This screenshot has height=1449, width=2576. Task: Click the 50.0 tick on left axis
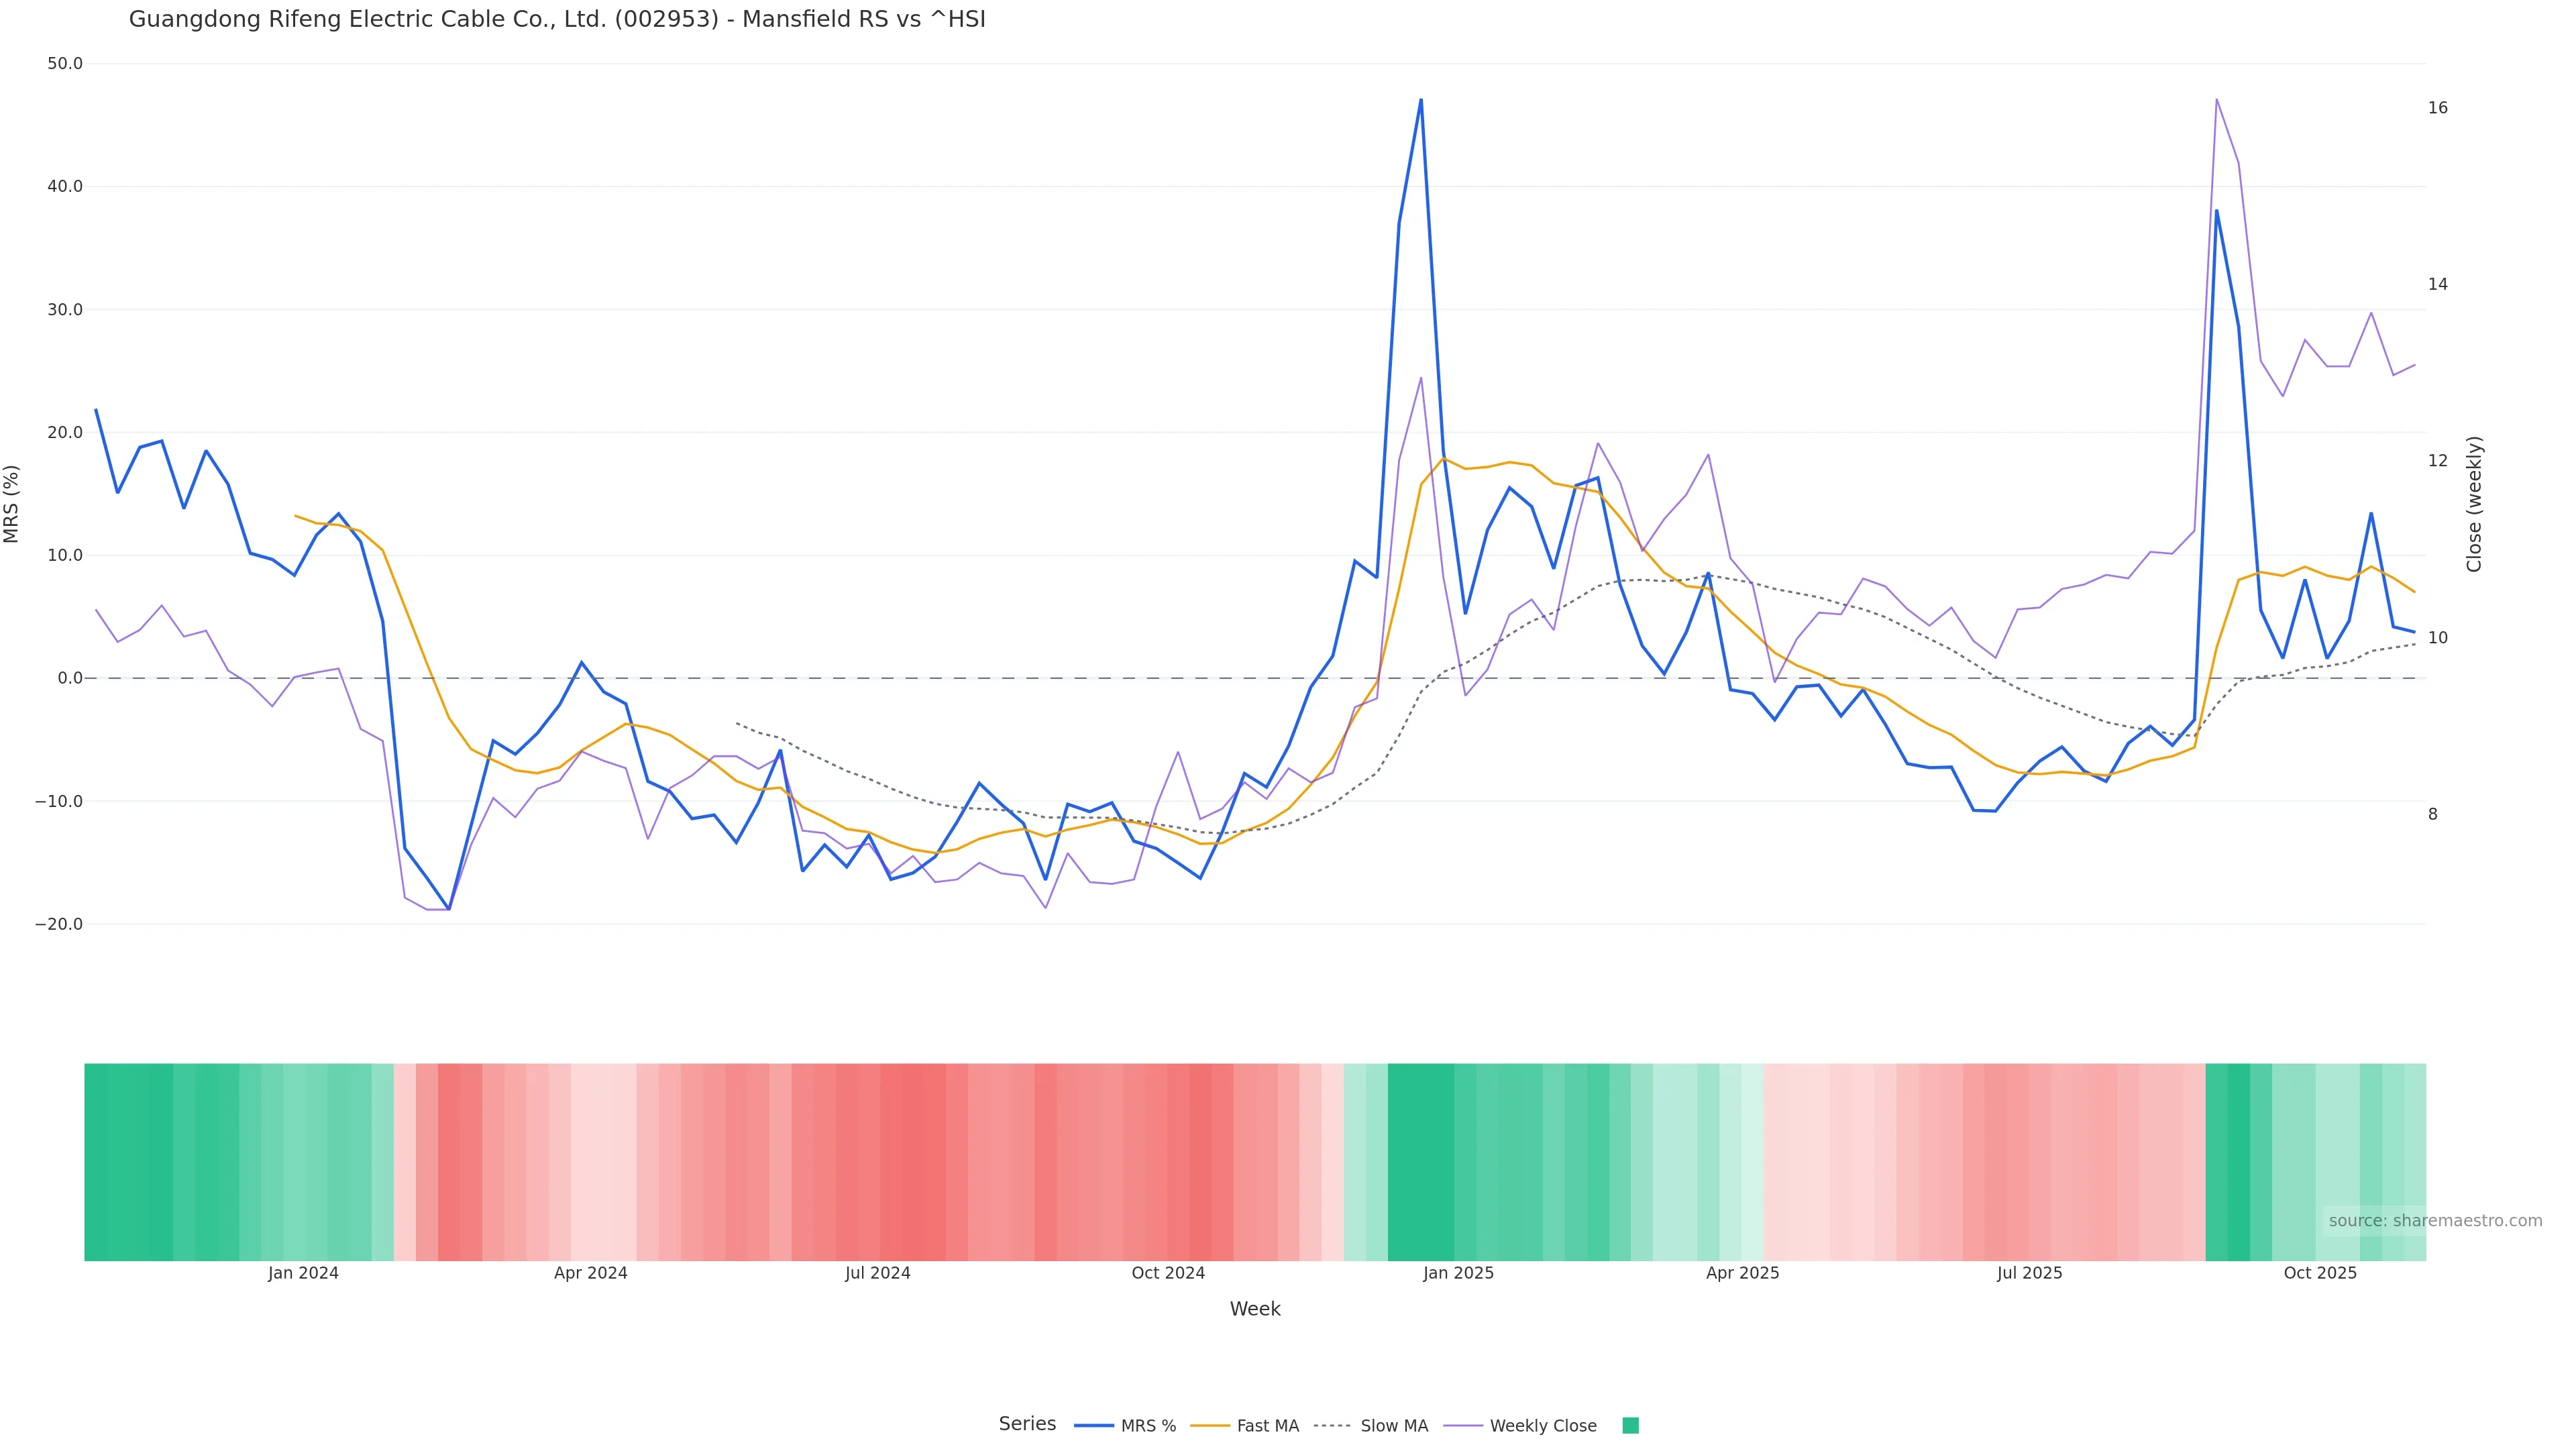65,64
